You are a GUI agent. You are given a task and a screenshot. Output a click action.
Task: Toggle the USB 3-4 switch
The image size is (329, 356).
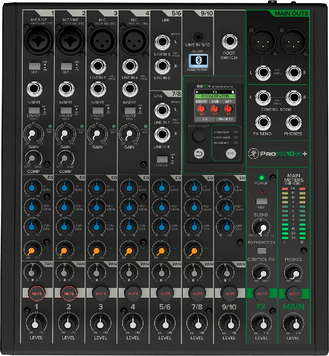tap(162, 159)
